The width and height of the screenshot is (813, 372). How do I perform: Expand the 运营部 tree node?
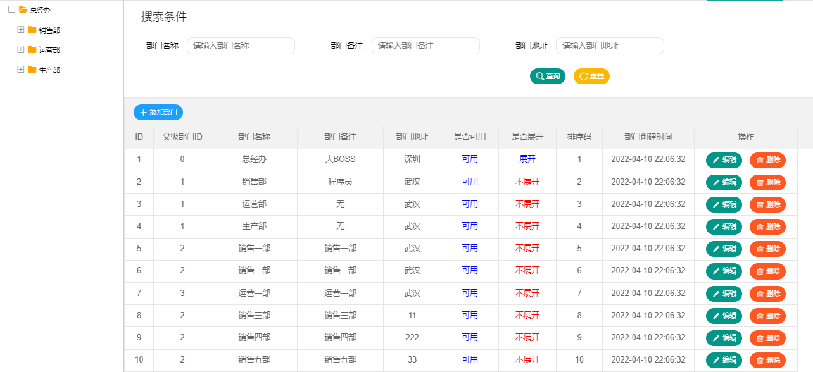click(21, 49)
